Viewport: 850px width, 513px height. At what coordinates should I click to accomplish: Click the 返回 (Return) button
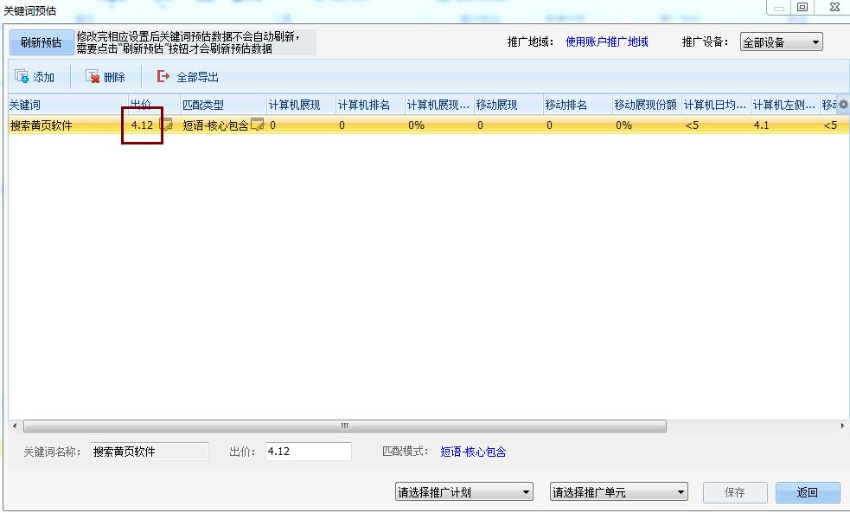(x=808, y=491)
